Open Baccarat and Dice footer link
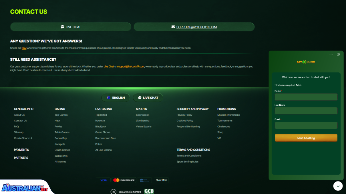 point(106,138)
